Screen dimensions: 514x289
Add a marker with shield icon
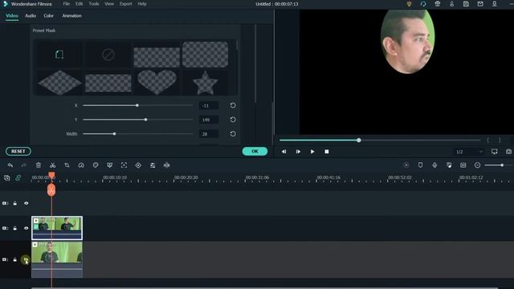point(420,165)
